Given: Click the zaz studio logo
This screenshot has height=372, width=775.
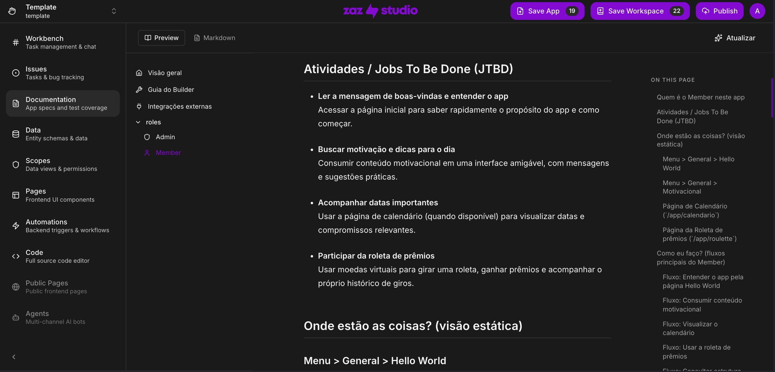Looking at the screenshot, I should (380, 11).
